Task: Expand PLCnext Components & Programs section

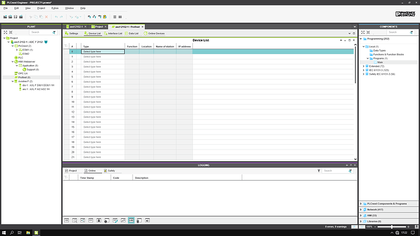Action: coord(361,204)
